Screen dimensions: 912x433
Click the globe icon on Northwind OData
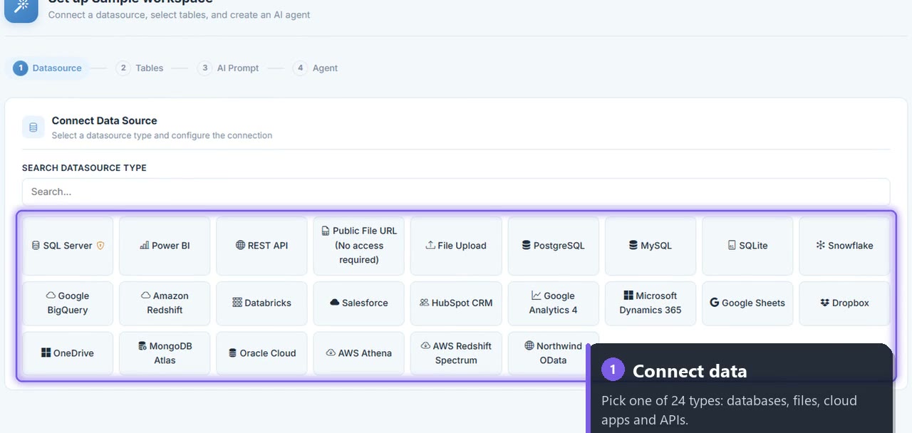point(529,345)
